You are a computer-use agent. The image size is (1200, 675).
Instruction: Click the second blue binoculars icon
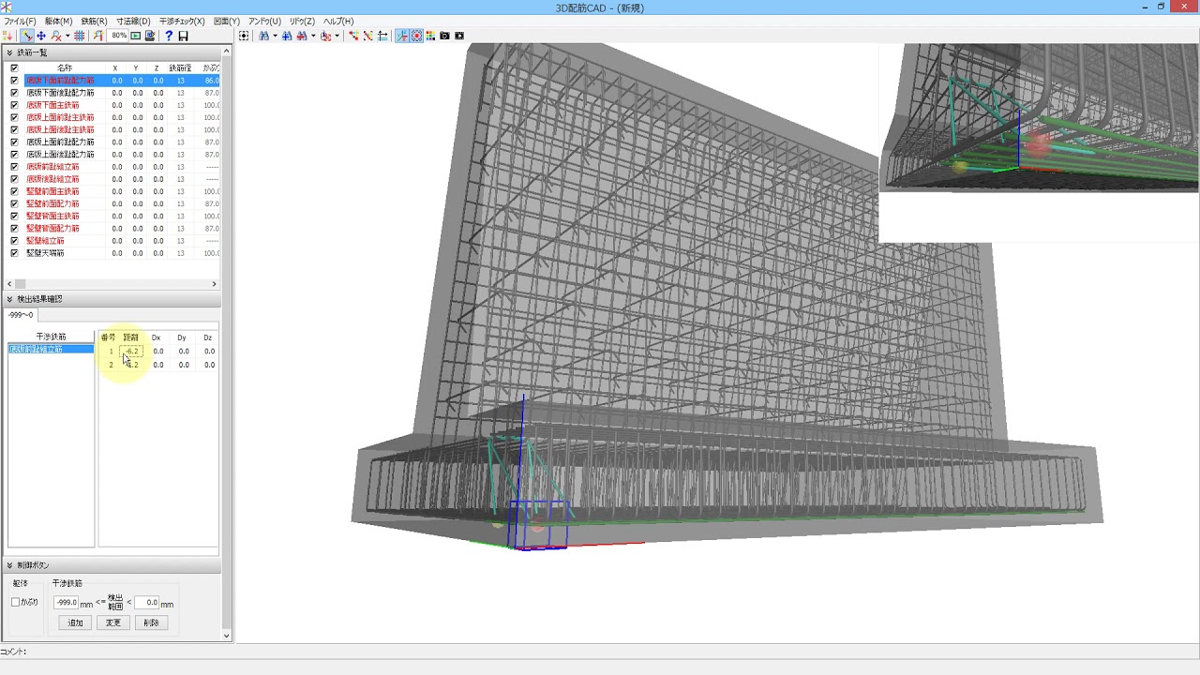coord(287,36)
